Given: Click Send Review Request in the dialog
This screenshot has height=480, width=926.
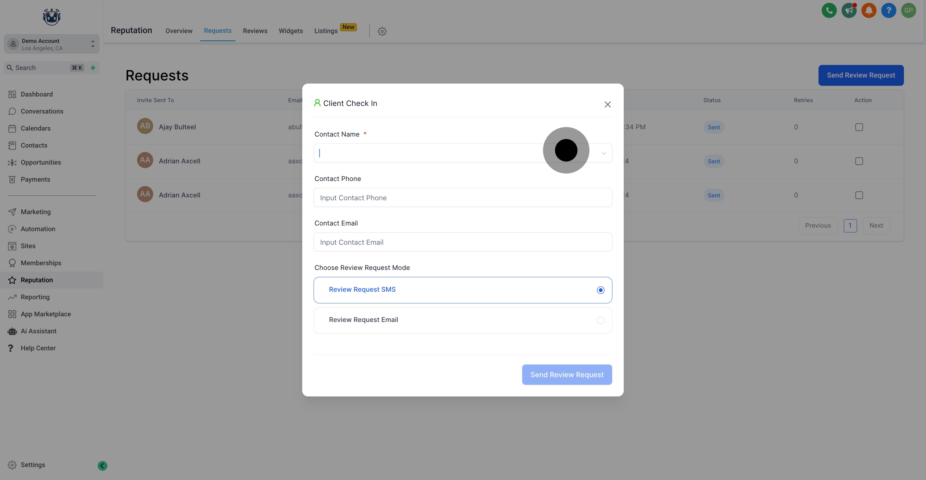Looking at the screenshot, I should pos(566,375).
